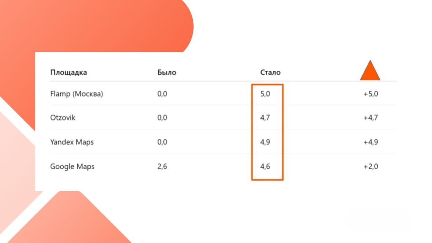Image resolution: width=432 pixels, height=243 pixels.
Task: Click the +5,0 change value
Action: click(371, 94)
